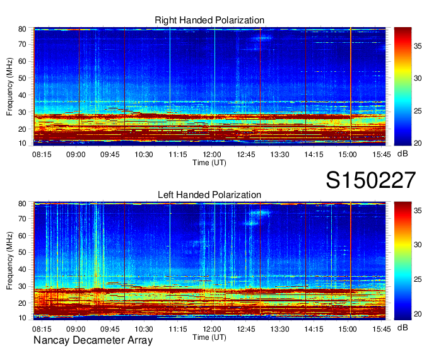Click 20 MHz tick of Left Handed plot

[22, 303]
